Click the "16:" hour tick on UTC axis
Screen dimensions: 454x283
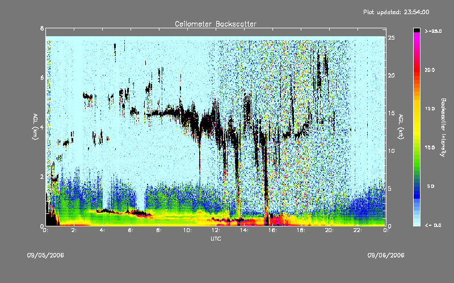click(x=272, y=230)
